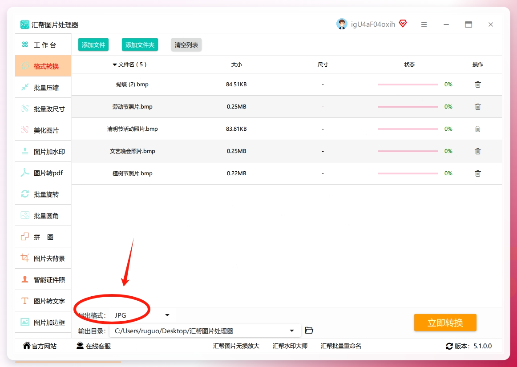517x367 pixels.
Task: Click the 83.81KB size cell
Action: pyautogui.click(x=236, y=129)
